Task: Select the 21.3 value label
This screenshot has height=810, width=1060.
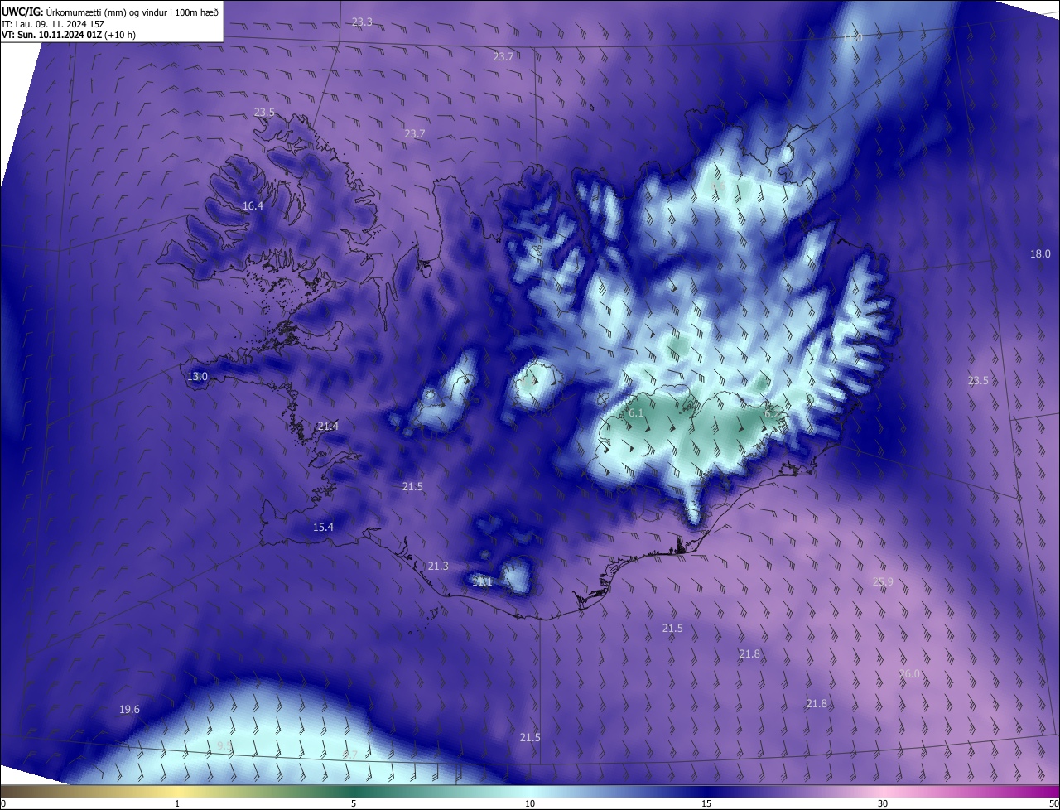Action: coord(438,566)
